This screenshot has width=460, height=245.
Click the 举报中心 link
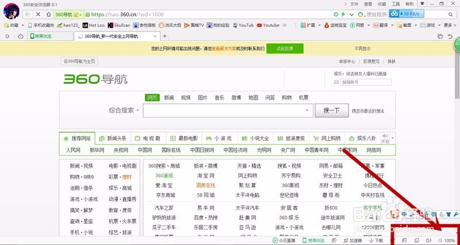pos(347,62)
